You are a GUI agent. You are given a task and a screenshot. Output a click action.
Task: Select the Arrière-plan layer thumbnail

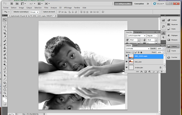coord(131,67)
